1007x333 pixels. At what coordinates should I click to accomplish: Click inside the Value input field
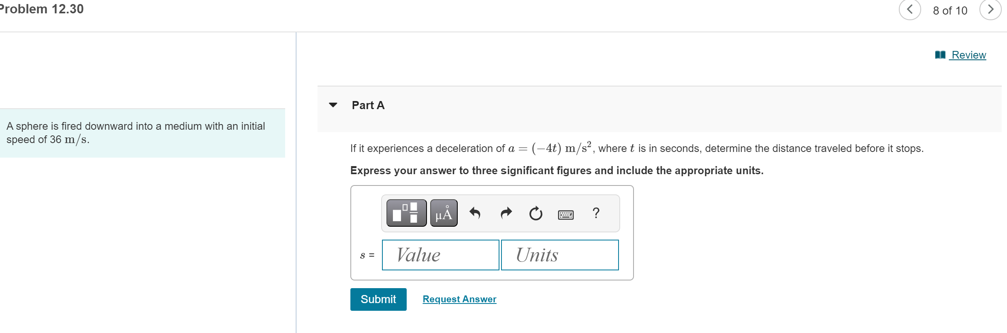coord(440,255)
